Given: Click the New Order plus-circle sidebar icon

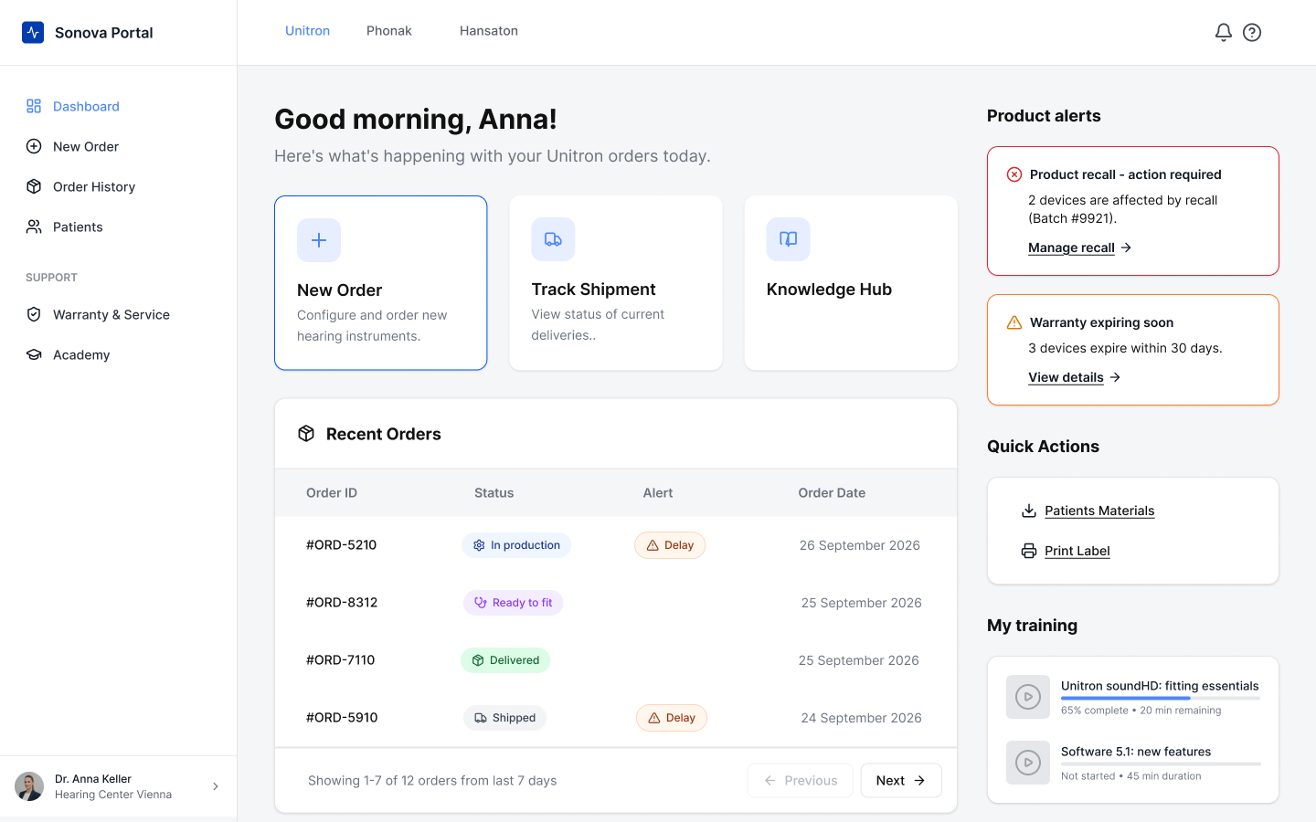Looking at the screenshot, I should pyautogui.click(x=34, y=146).
